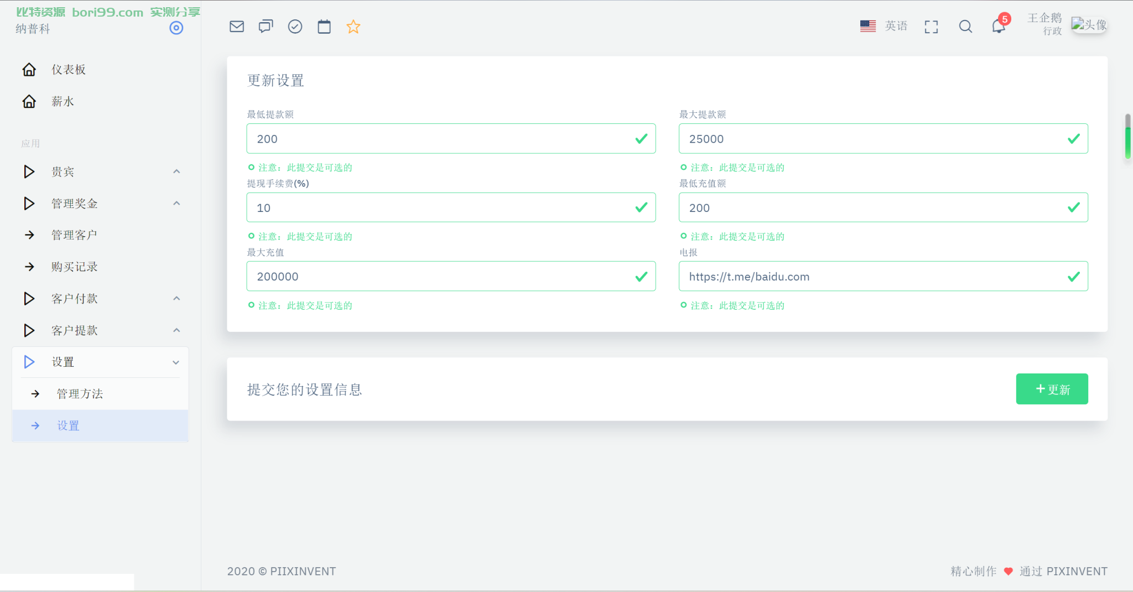This screenshot has height=592, width=1133.
Task: Open the search magnifier icon
Action: pos(965,27)
